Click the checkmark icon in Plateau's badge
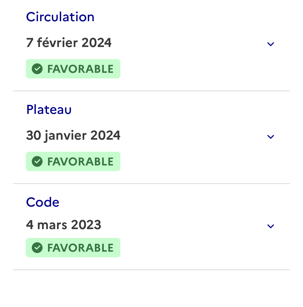This screenshot has width=303, height=307. pos(37,162)
